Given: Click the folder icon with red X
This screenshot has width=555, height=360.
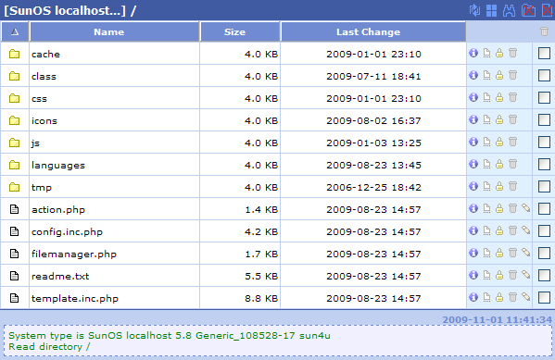Looking at the screenshot, I should click(528, 10).
